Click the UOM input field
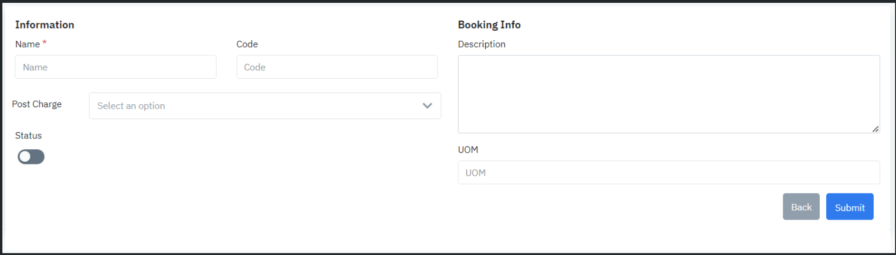Screen dimensions: 896x255 point(668,173)
